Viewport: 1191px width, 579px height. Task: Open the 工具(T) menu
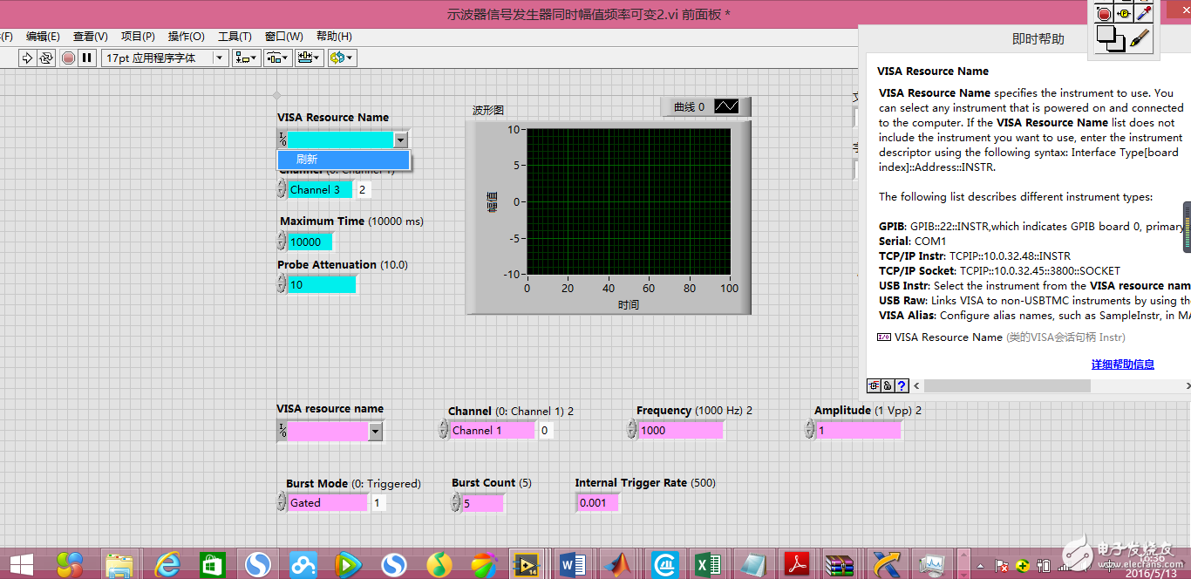(x=235, y=37)
